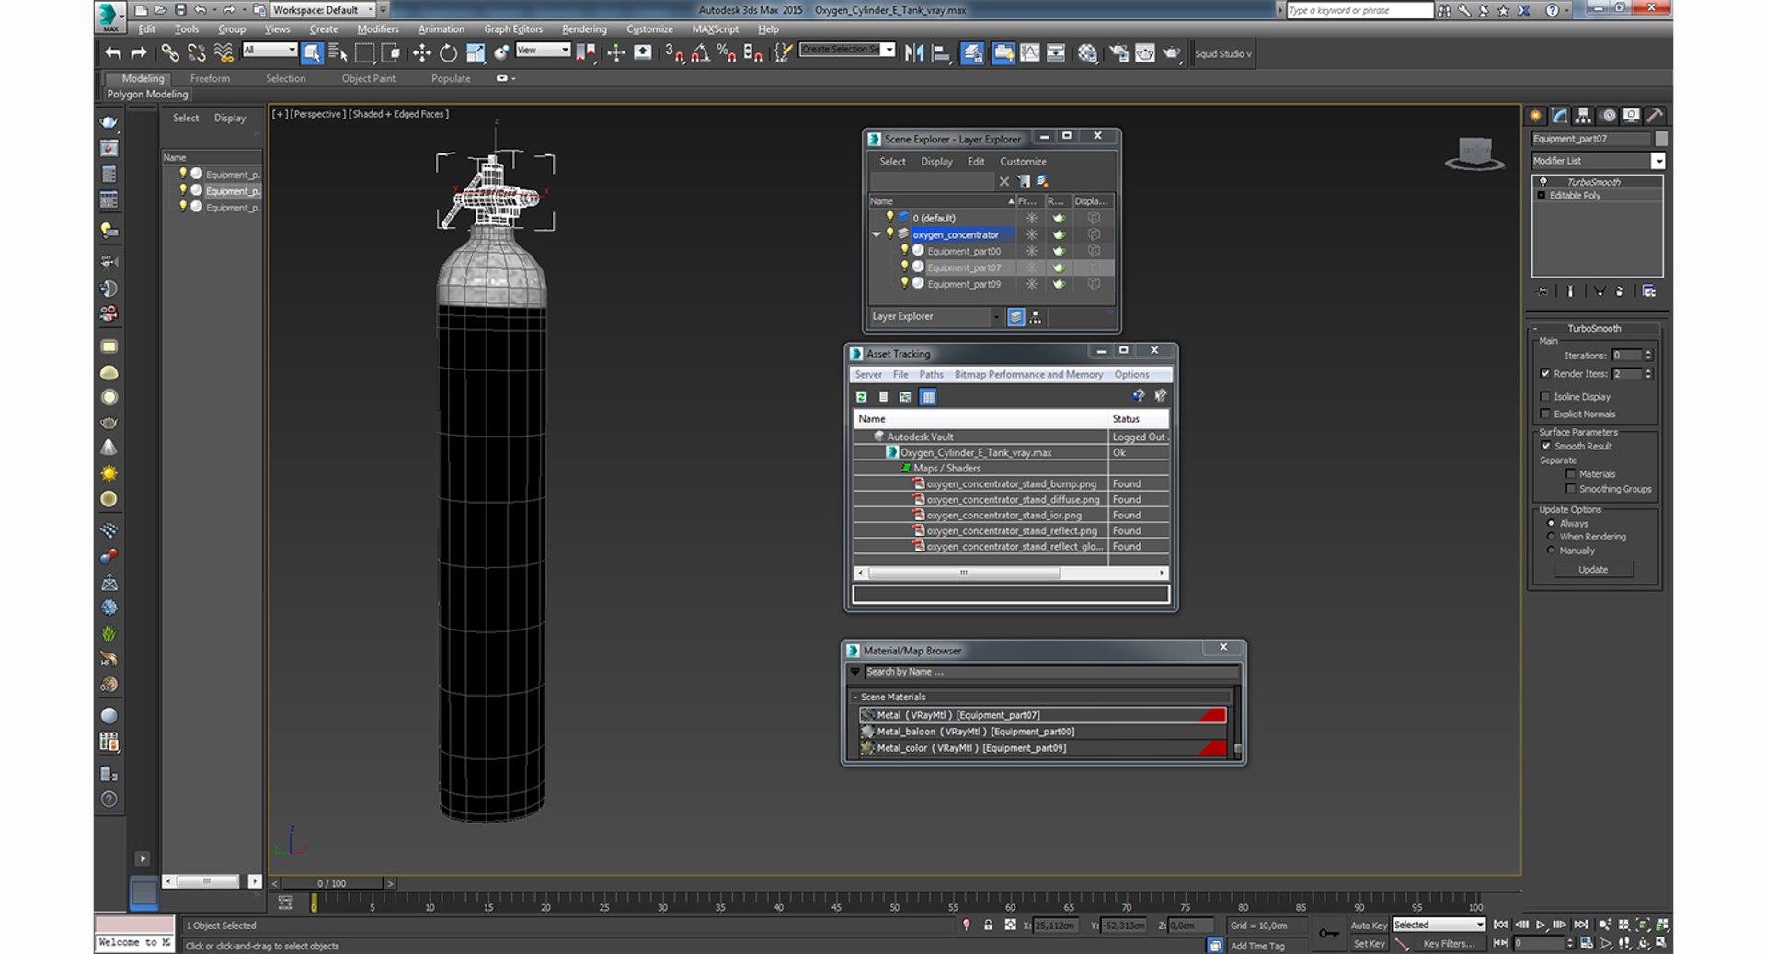Open the Rendering menu
1766x954 pixels.
(584, 29)
